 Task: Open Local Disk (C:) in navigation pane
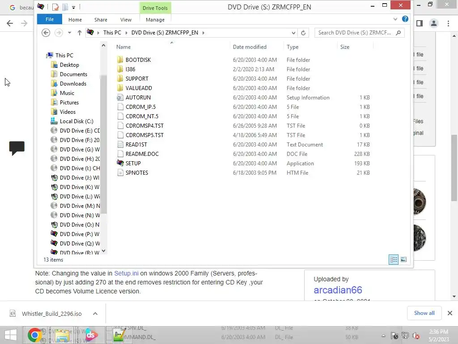(76, 121)
